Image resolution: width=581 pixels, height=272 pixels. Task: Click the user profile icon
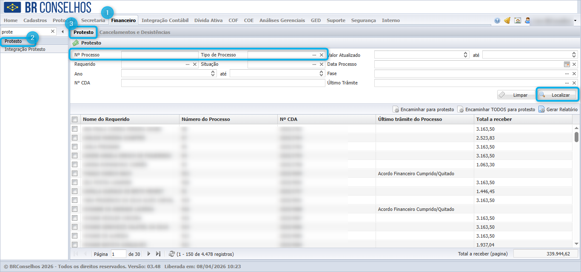(x=527, y=20)
